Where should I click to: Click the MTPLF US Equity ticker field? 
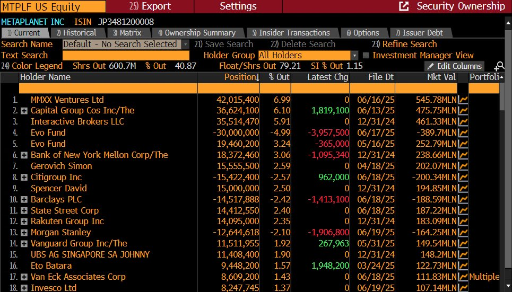point(53,6)
